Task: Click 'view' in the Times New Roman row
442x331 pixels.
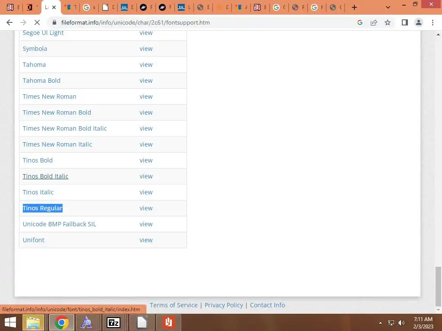Action: 146,97
